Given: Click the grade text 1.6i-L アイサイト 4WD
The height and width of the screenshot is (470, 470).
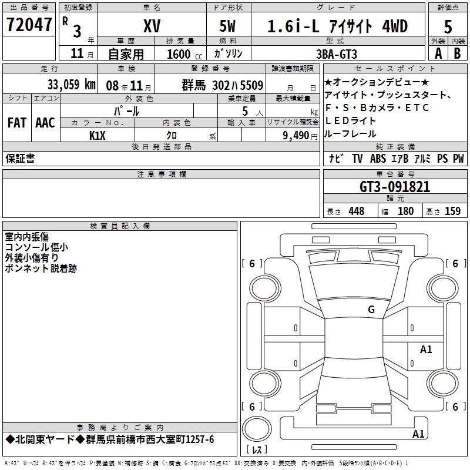Looking at the screenshot, I should (337, 26).
